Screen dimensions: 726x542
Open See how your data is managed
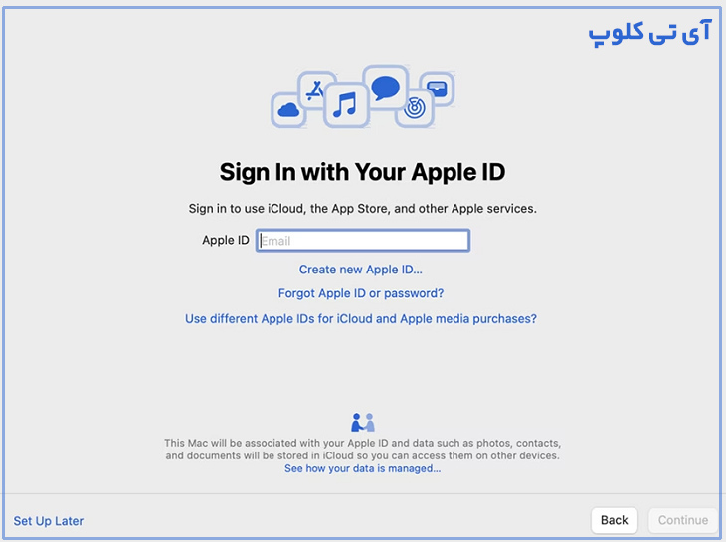362,468
